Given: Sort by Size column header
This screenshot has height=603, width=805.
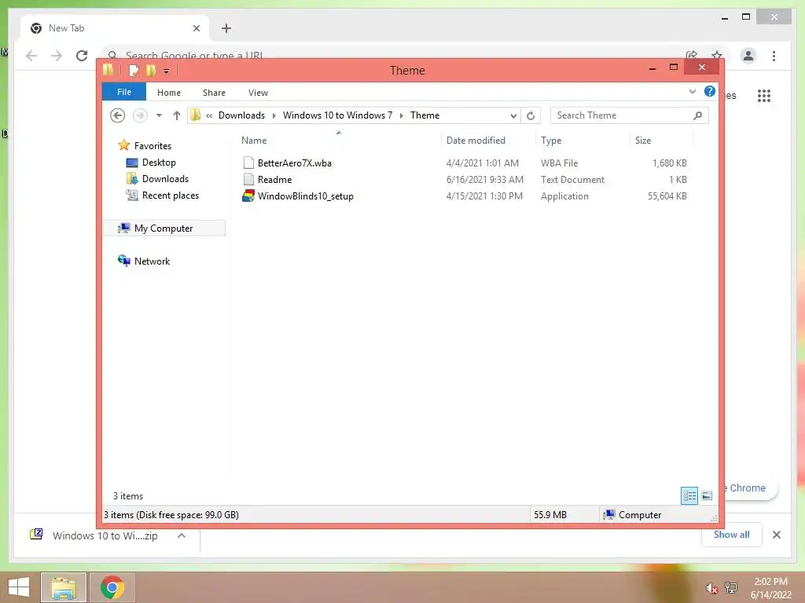Looking at the screenshot, I should pos(643,141).
